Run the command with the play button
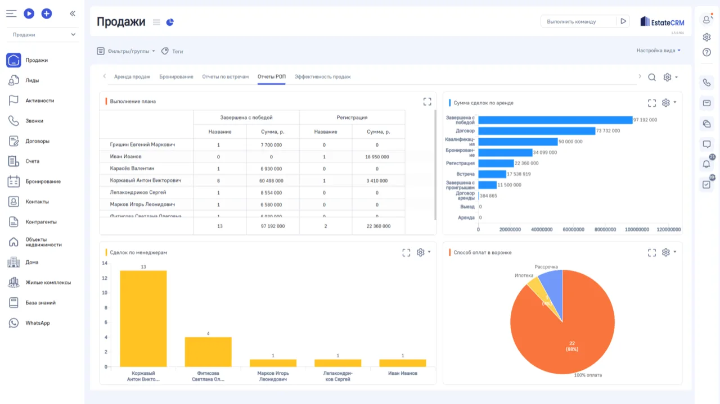 click(623, 21)
